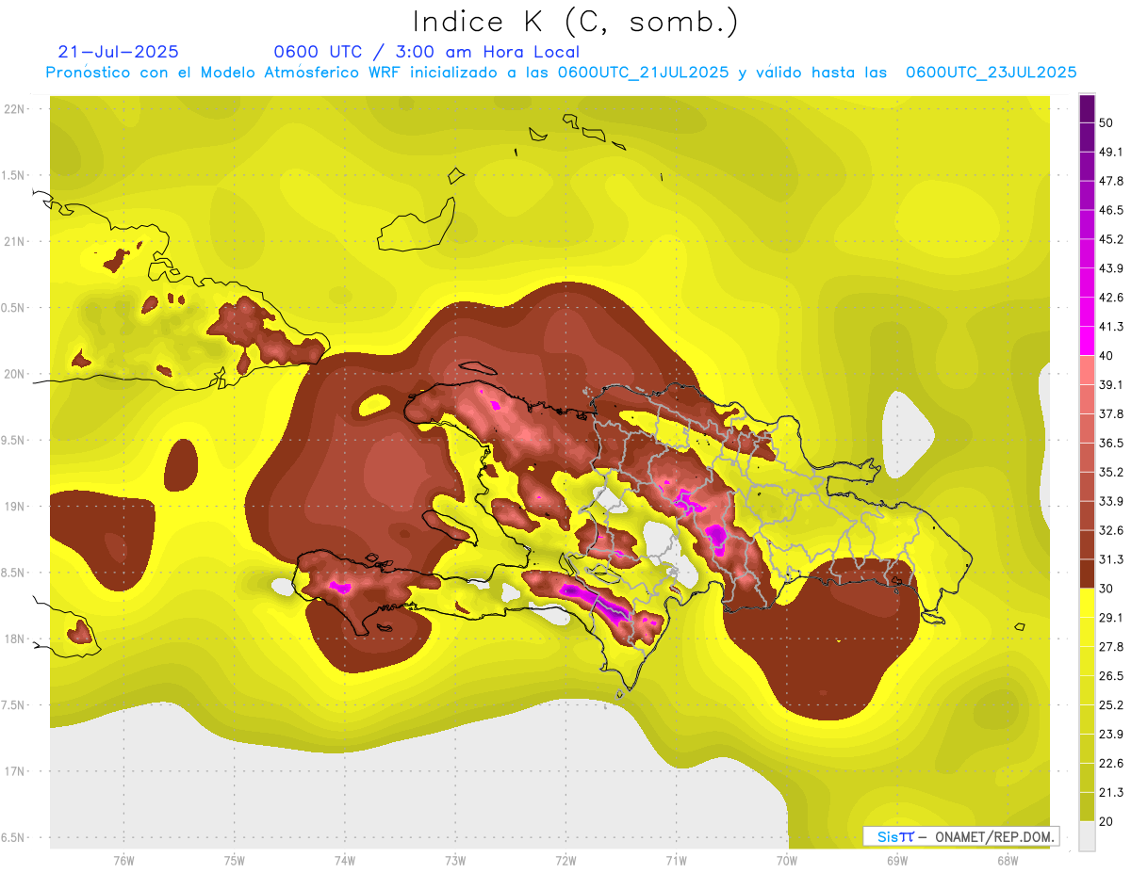Screen dimensions: 1131x873
Task: Click the salmon legend swatch between 40 and 39.1
Action: pos(1087,370)
